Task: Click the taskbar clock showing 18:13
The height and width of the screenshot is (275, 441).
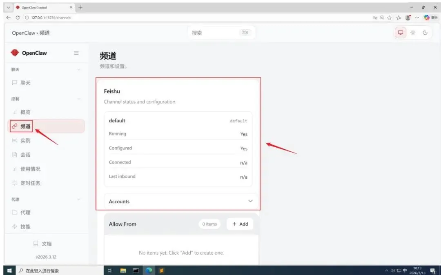Action: (417, 271)
